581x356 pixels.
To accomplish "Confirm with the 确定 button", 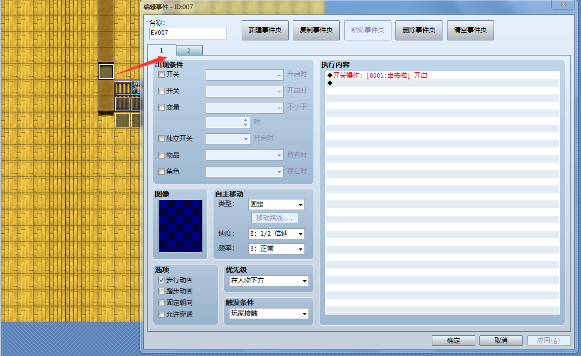I will coord(454,340).
